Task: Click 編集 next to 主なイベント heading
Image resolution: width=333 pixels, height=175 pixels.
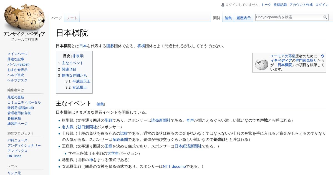Action: click(x=100, y=104)
